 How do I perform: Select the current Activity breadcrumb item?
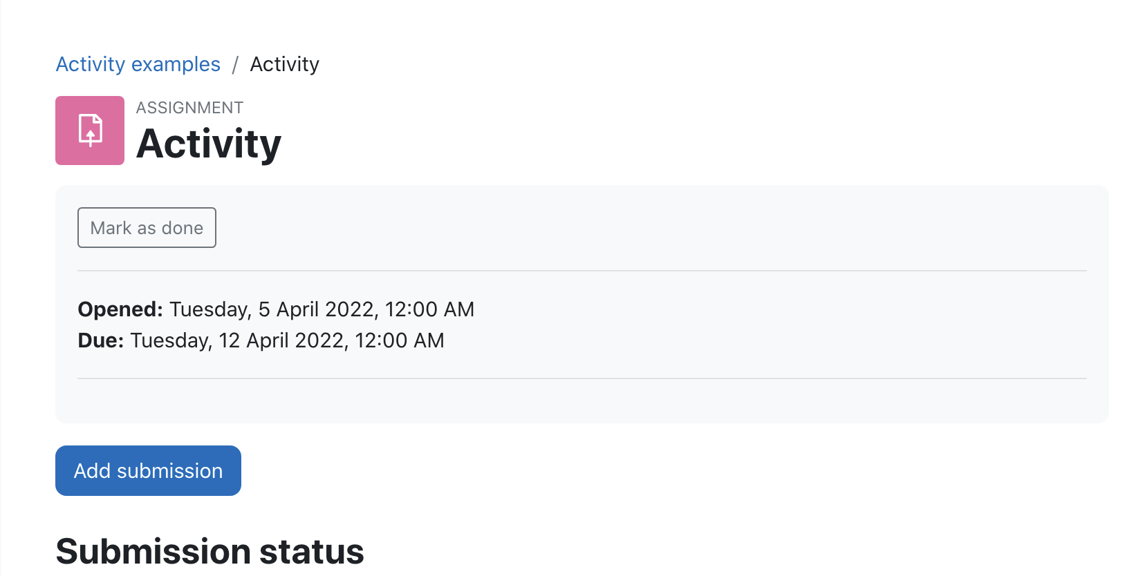284,64
